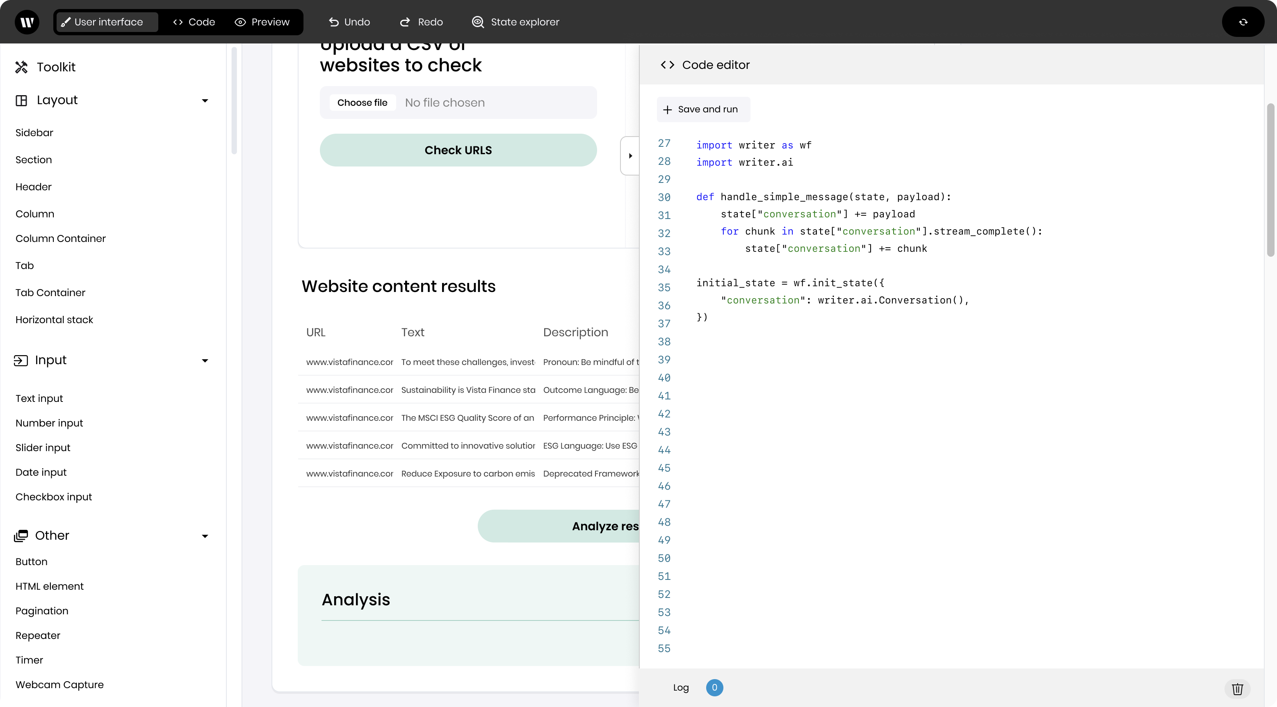Collapse the code editor panel arrow

tap(630, 156)
